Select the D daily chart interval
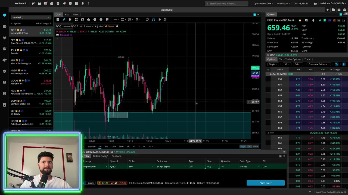 click(x=139, y=147)
